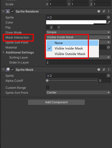Toggle the Flip Y checkbox
The image size is (112, 148).
(55, 27)
